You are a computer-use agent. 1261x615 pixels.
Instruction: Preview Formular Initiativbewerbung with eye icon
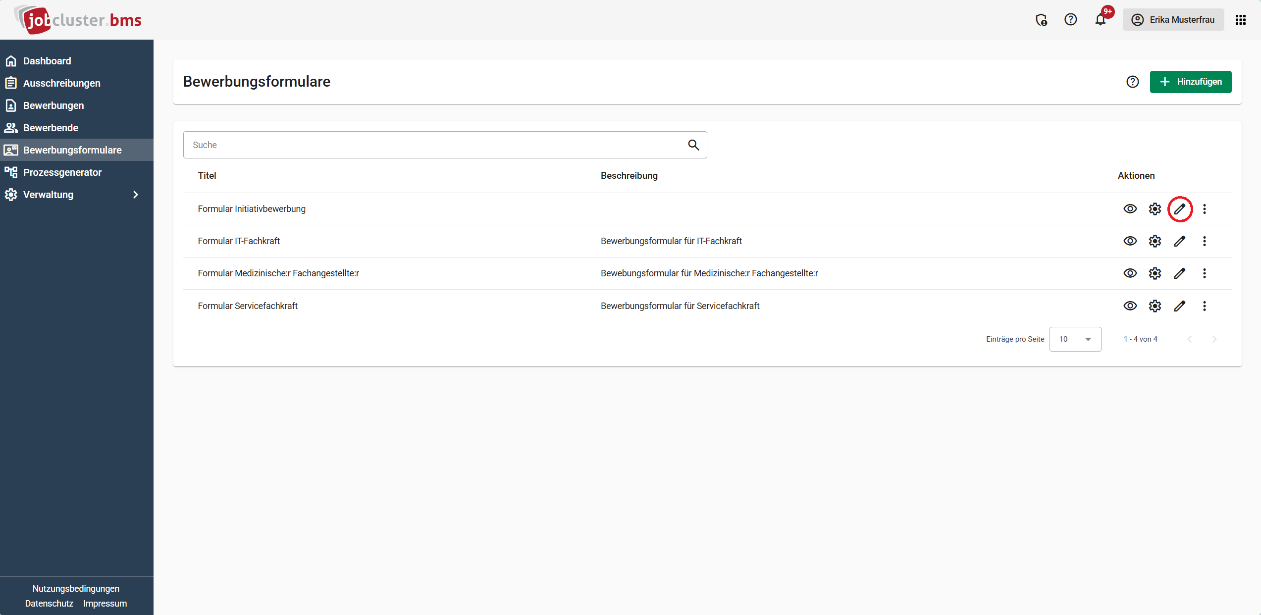click(x=1130, y=209)
